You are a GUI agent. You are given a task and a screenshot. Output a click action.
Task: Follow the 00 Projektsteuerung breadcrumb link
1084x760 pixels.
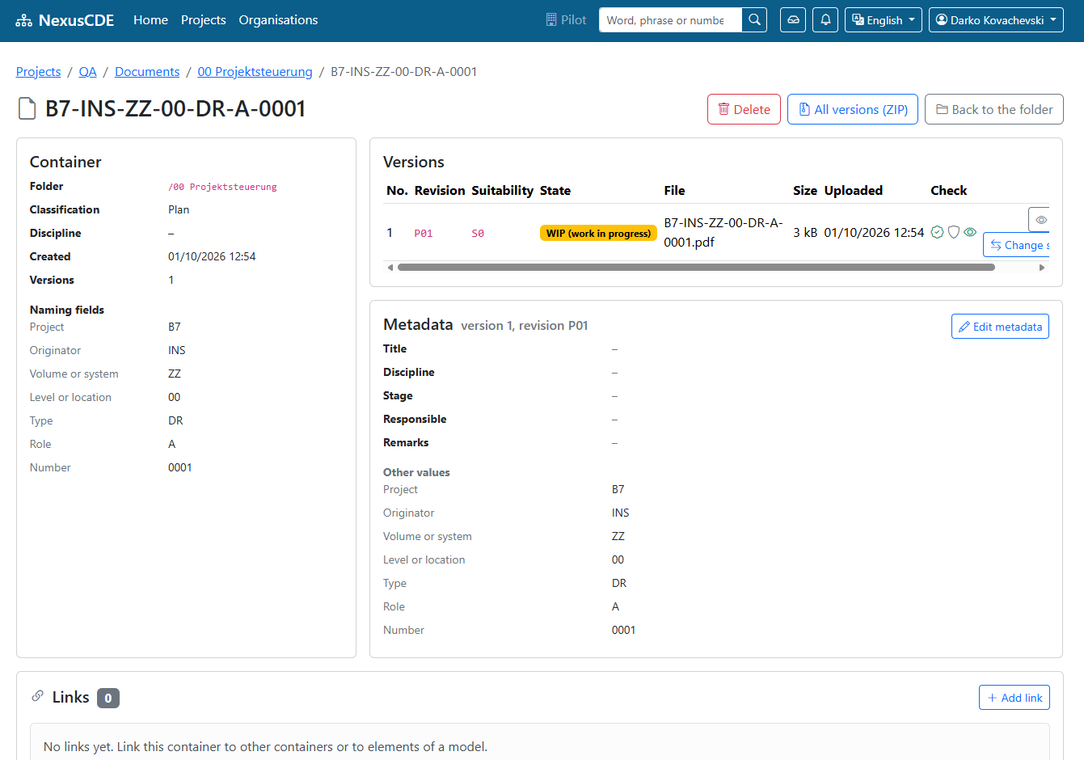pos(255,72)
